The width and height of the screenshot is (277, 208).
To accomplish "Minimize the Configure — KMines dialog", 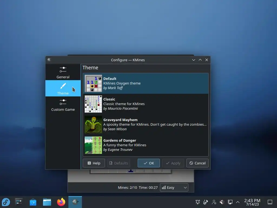I will (194, 60).
